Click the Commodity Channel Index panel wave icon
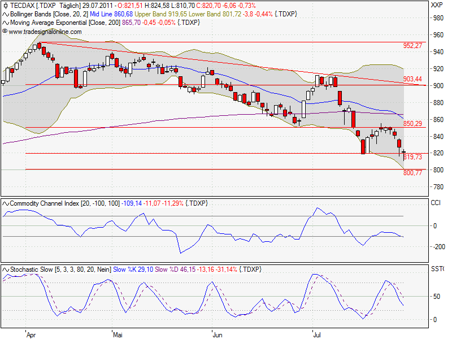This screenshot has height=339, width=452. point(6,203)
